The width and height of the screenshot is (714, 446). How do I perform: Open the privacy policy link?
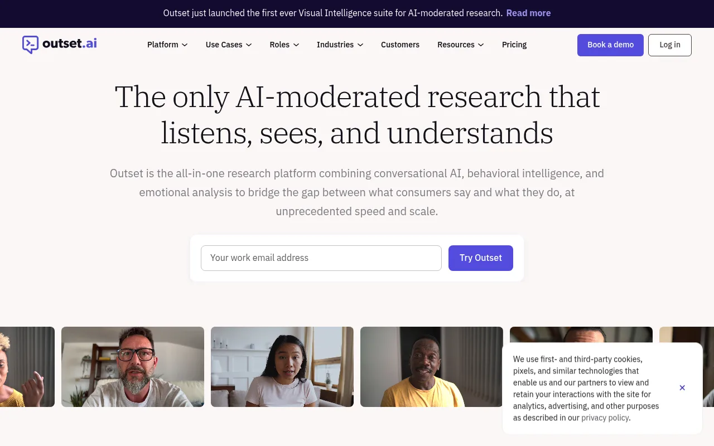coord(605,418)
